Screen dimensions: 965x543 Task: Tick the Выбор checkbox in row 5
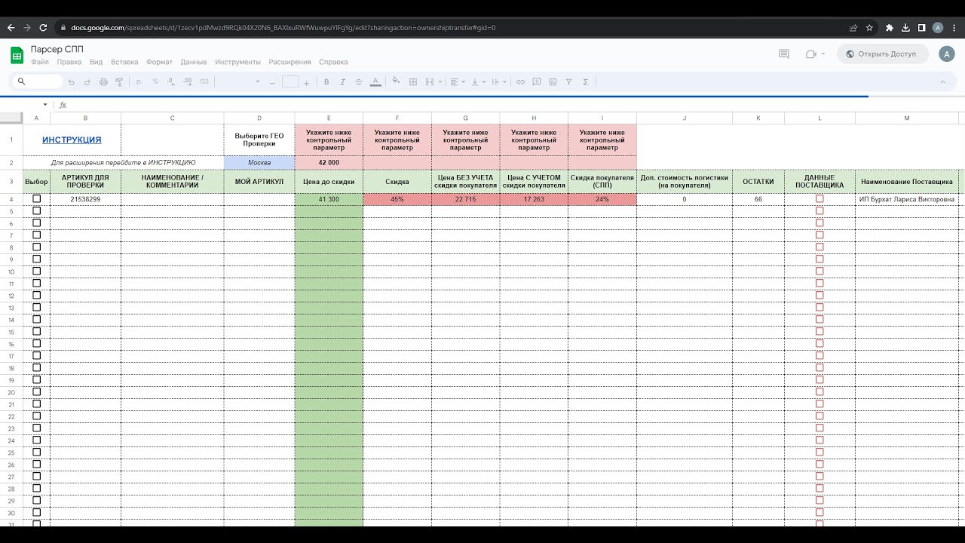36,211
